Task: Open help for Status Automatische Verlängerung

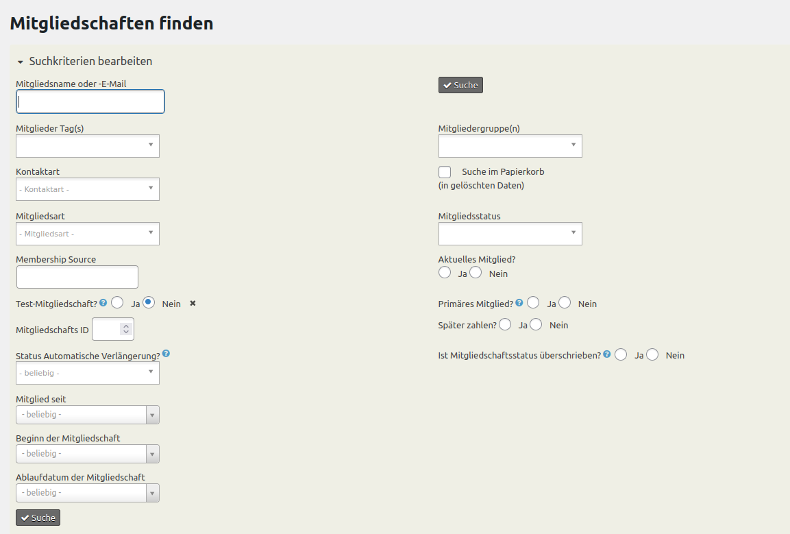Action: [x=164, y=354]
